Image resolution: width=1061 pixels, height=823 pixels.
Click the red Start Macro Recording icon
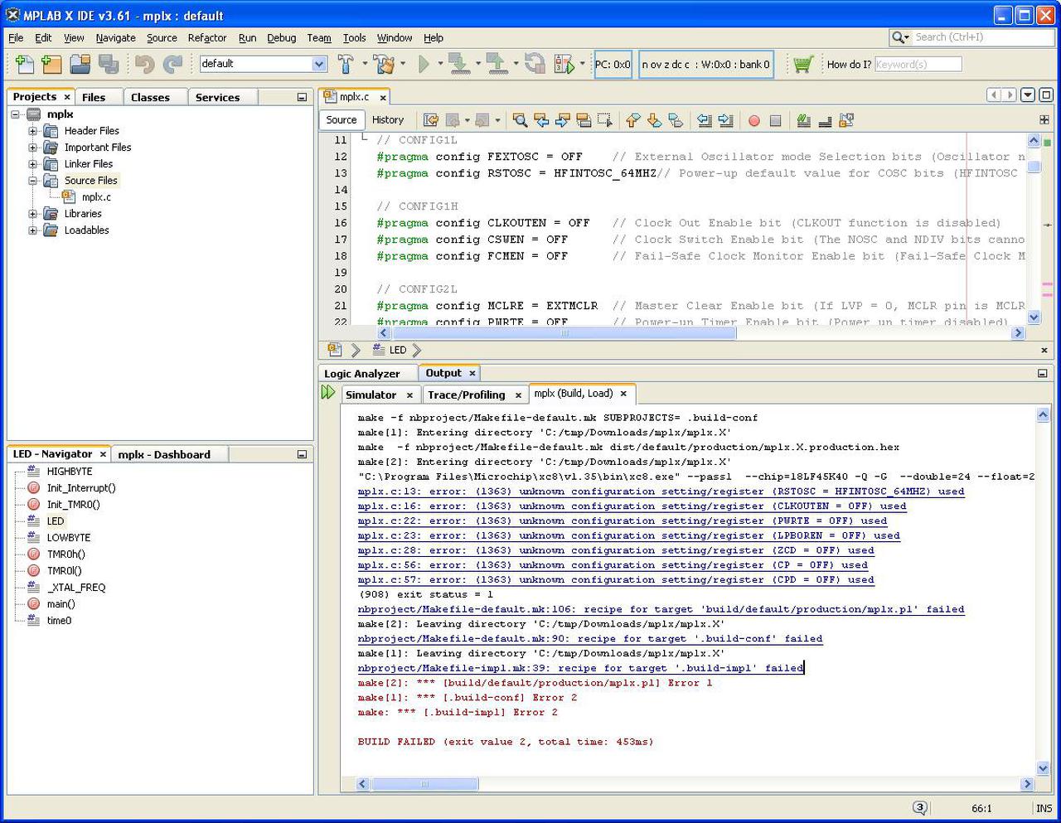tap(753, 120)
